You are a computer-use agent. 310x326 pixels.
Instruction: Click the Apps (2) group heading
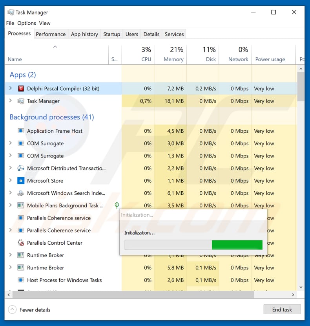pyautogui.click(x=23, y=75)
